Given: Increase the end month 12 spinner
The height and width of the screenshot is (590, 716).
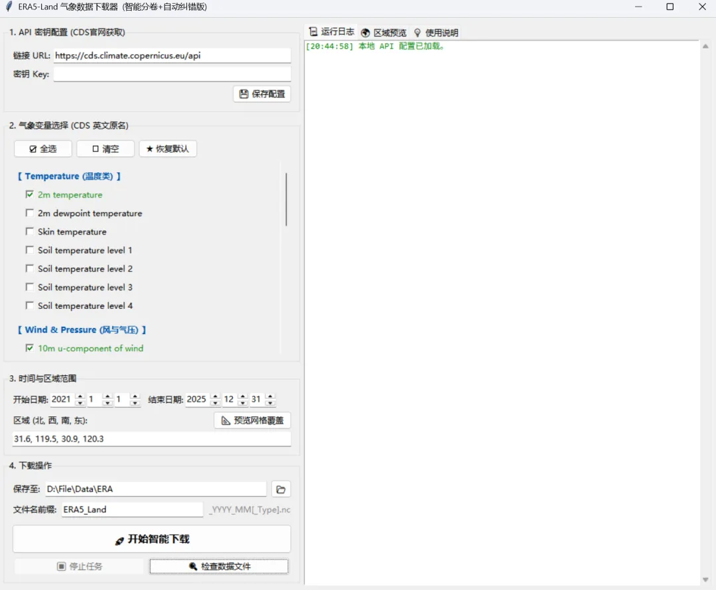Looking at the screenshot, I should [243, 396].
